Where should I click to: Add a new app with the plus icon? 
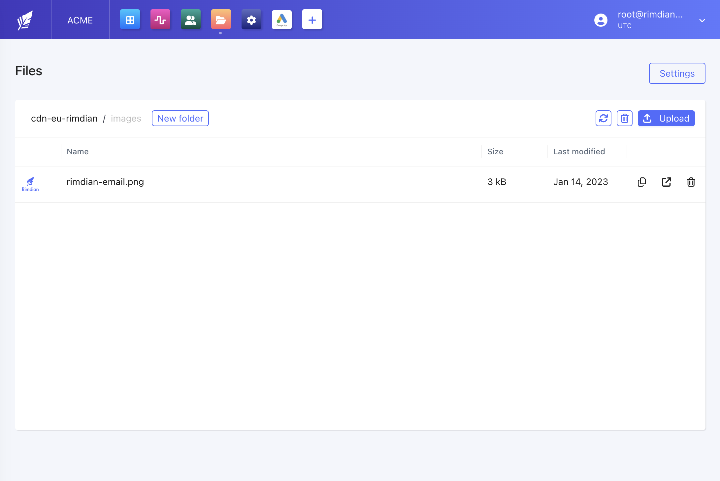click(x=312, y=19)
